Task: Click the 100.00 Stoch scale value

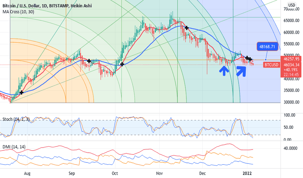Action: coord(289,115)
